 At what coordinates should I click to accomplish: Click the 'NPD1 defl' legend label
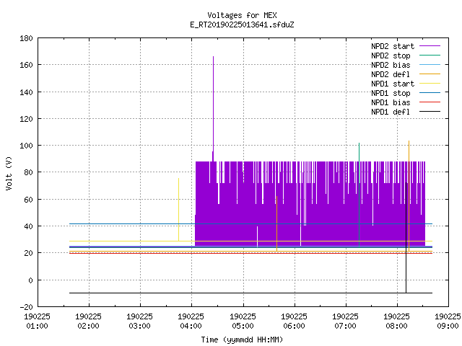[391, 112]
